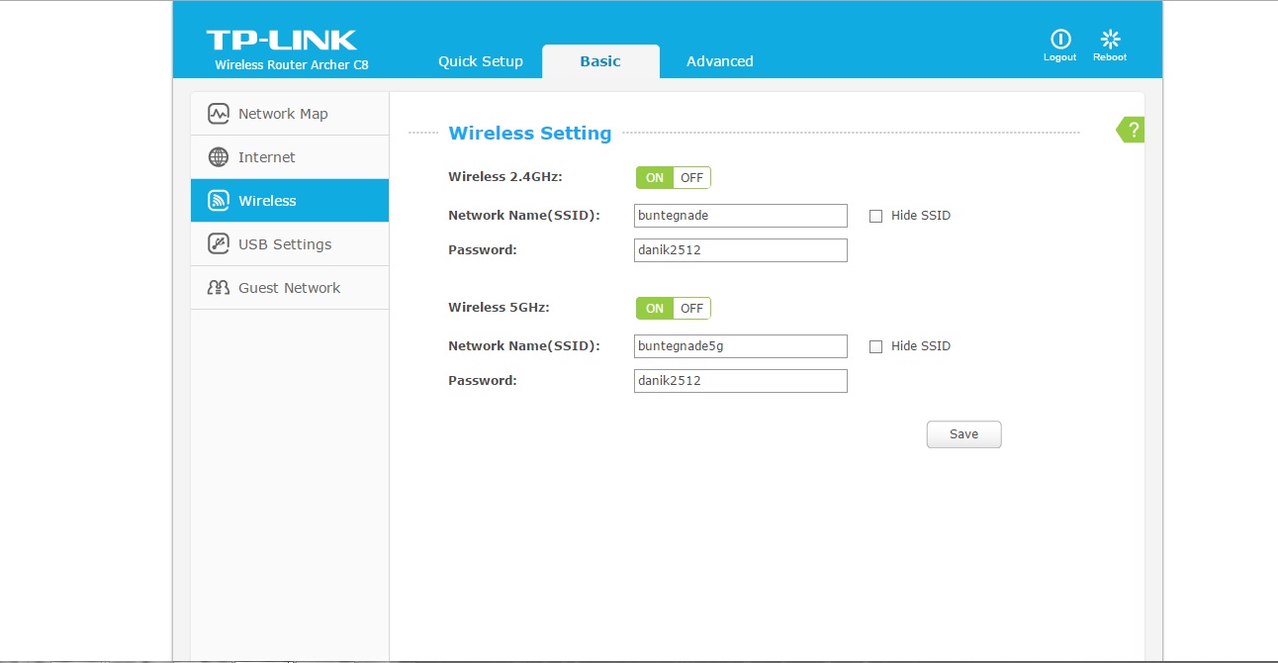
Task: Click the Reboot text label
Action: 1110,57
